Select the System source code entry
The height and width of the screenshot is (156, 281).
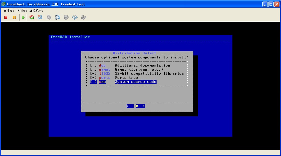coord(135,82)
